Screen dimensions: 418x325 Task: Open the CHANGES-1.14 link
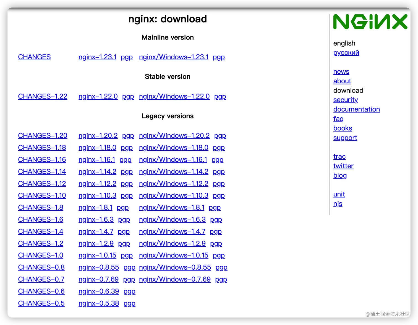click(x=42, y=172)
